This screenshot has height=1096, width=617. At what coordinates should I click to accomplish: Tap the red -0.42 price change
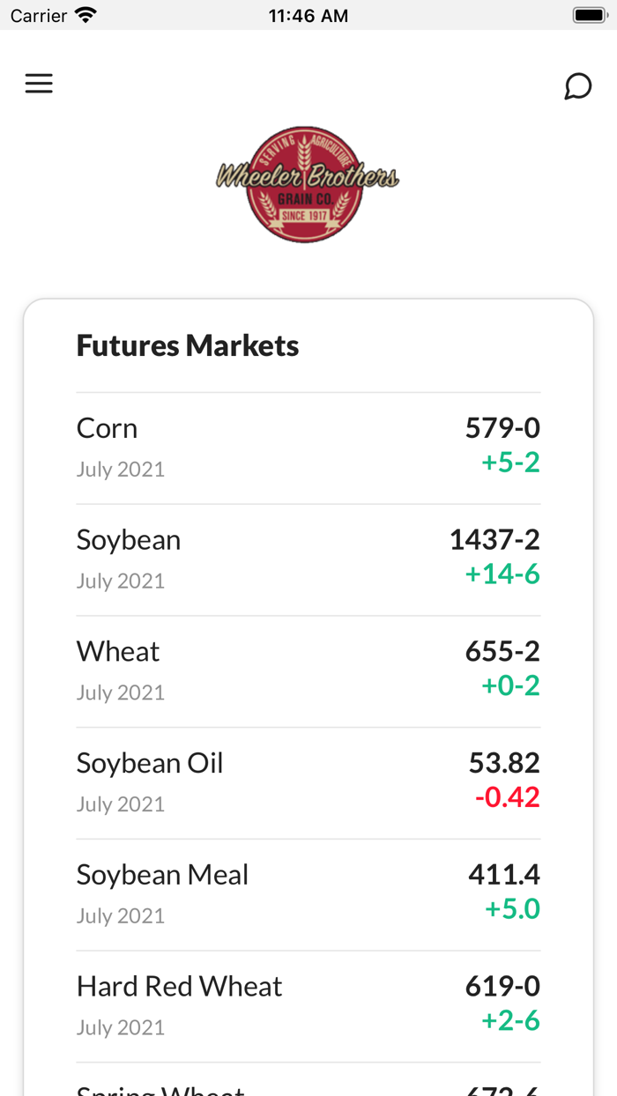point(507,797)
